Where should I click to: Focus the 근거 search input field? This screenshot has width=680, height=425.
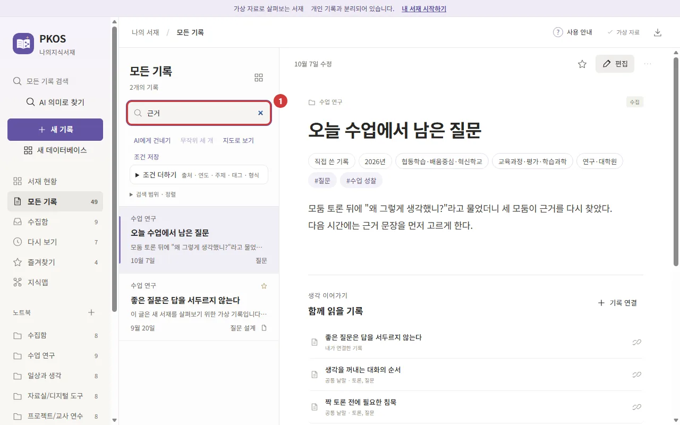coord(199,113)
